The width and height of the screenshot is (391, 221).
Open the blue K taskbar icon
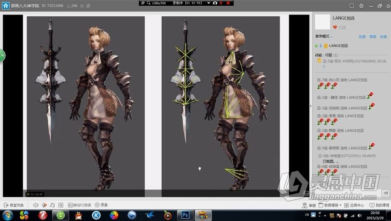click(x=96, y=215)
